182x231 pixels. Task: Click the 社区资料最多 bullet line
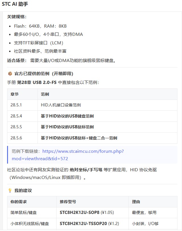coord(40,51)
